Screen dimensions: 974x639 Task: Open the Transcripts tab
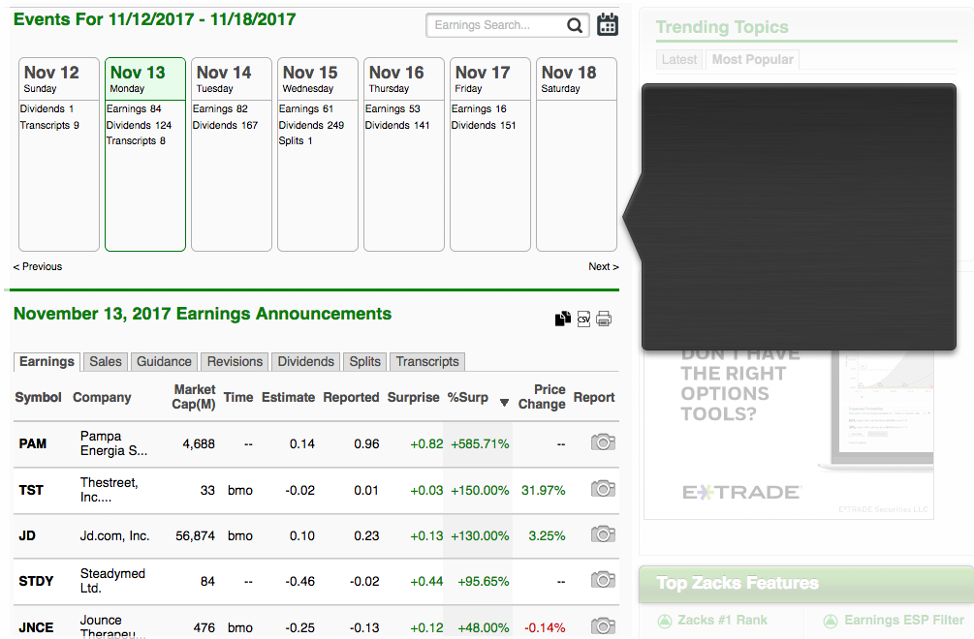(x=427, y=361)
